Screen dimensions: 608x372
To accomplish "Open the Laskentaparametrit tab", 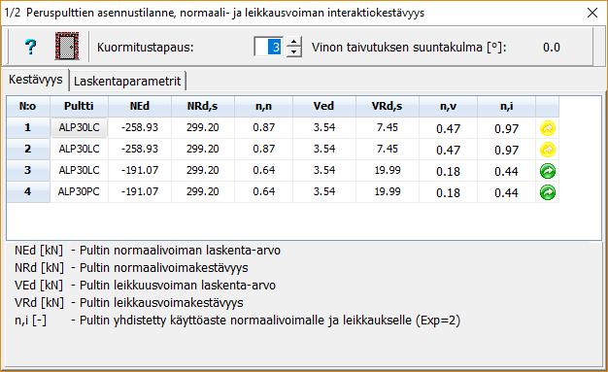I will (127, 81).
